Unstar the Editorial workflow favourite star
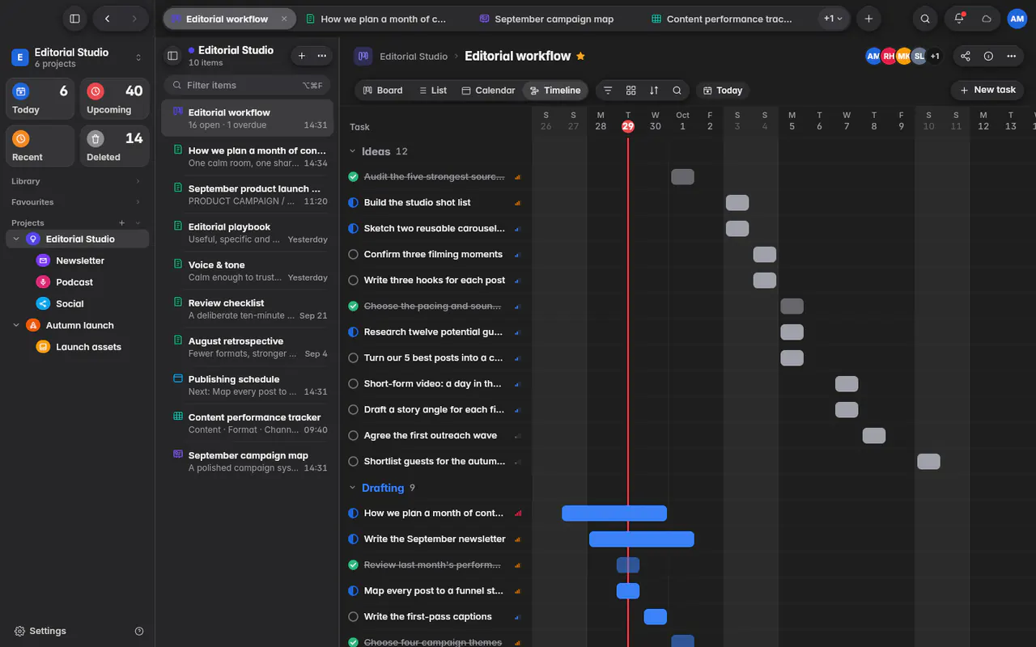The width and height of the screenshot is (1036, 647). pos(580,56)
